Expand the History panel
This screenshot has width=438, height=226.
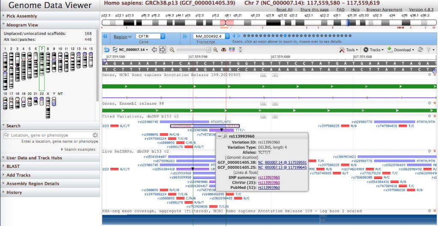pyautogui.click(x=50, y=192)
